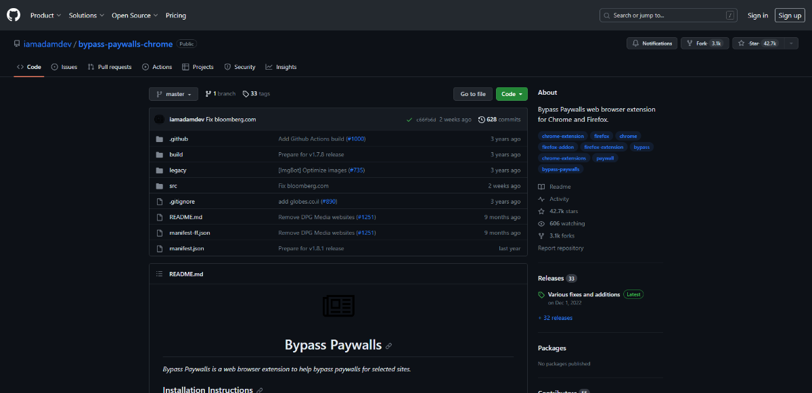Click the manifest-ff.json file icon
Viewport: 812px width, 393px height.
point(160,233)
